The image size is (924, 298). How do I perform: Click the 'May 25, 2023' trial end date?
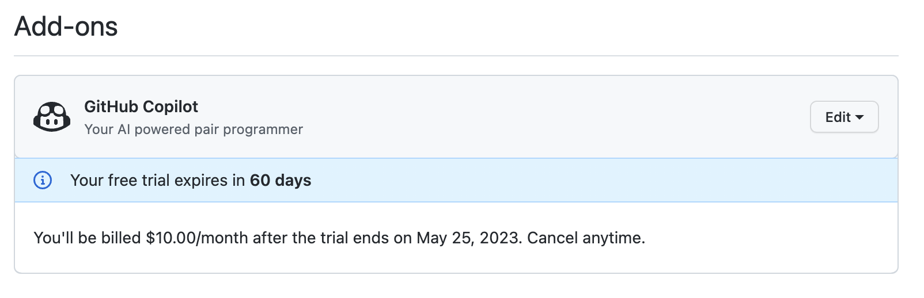(468, 238)
